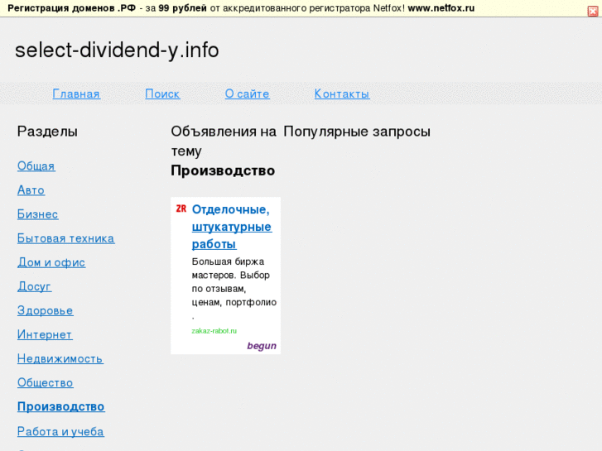Click the ad description Большая биржа мастеров

[234, 289]
